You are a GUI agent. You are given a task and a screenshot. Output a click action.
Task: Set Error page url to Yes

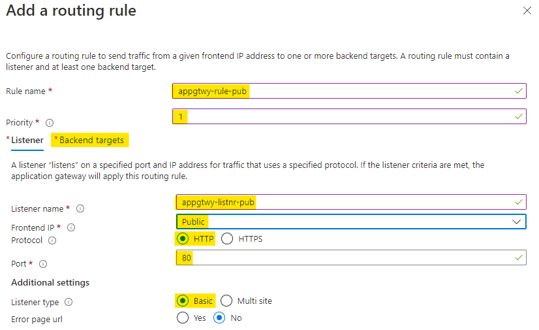[x=182, y=318]
